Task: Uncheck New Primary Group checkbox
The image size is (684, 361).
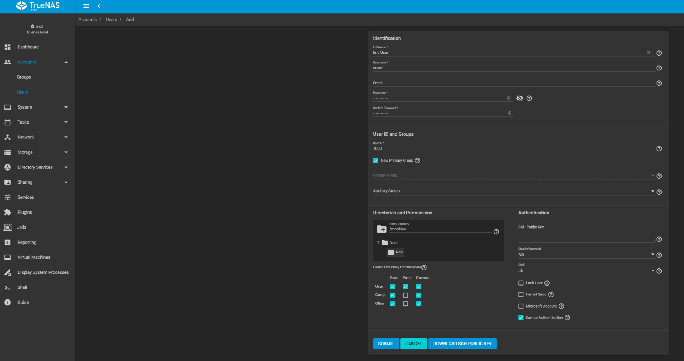Action: (375, 161)
